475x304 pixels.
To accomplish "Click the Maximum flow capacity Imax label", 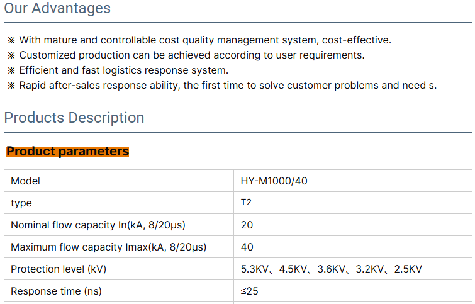I will pos(108,247).
